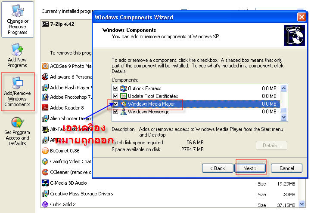Uncheck the Windows Media Player checkbox
Viewport: 311px width, 213px height.
(115, 103)
